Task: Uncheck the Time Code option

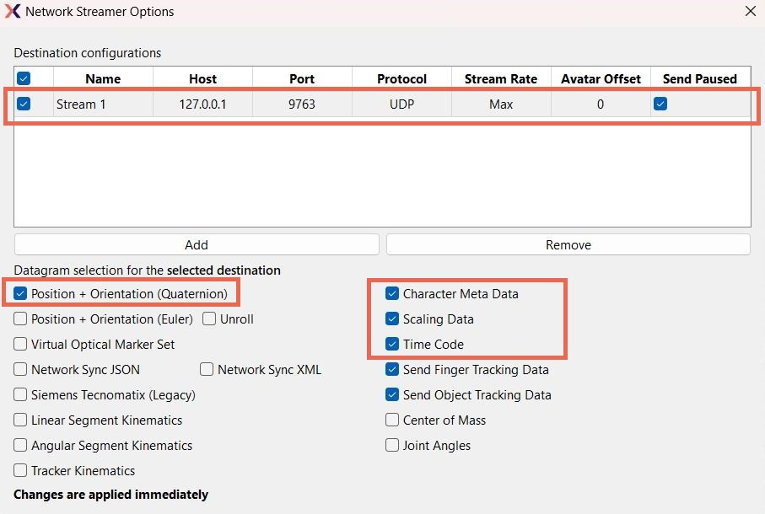Action: (392, 345)
